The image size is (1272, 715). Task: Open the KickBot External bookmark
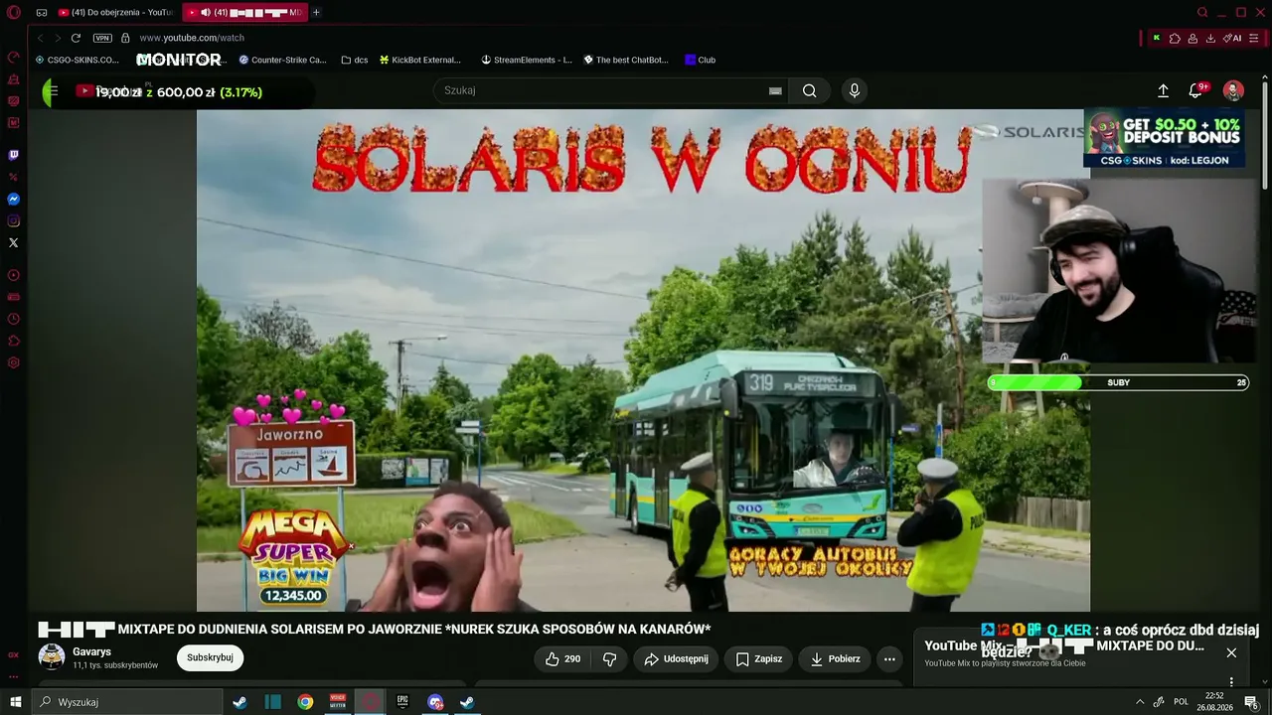tap(420, 60)
